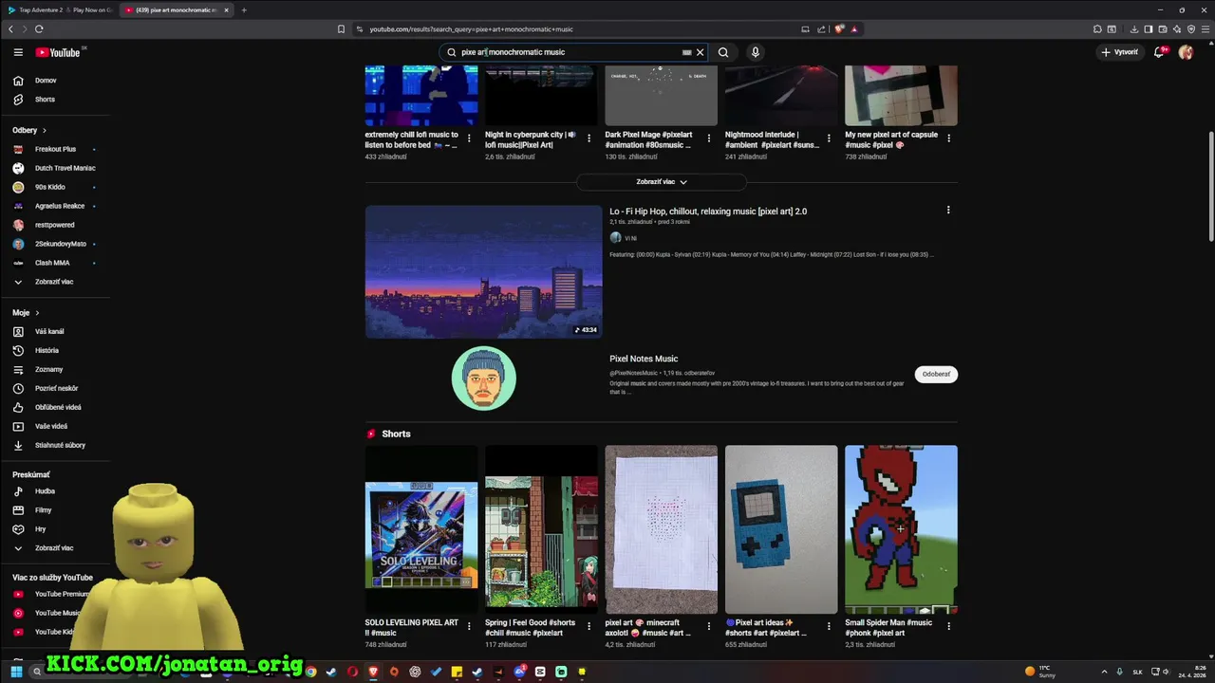Open Freakout Plus channel subscription
Viewport: 1215px width, 683px height.
tap(55, 149)
